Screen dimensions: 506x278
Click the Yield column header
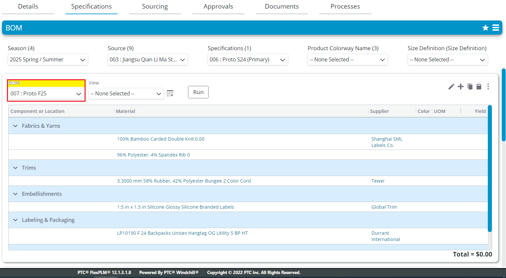(x=480, y=111)
